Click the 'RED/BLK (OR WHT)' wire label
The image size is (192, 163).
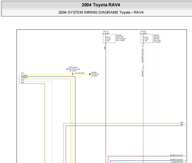click(176, 155)
